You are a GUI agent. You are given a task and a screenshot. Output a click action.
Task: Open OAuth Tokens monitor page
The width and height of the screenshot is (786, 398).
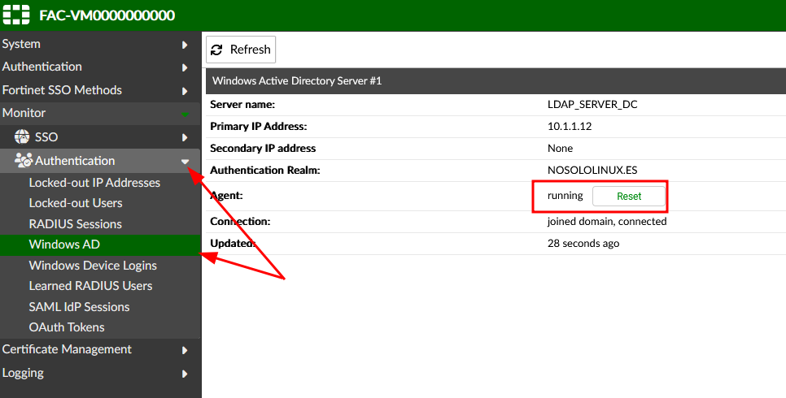point(67,327)
